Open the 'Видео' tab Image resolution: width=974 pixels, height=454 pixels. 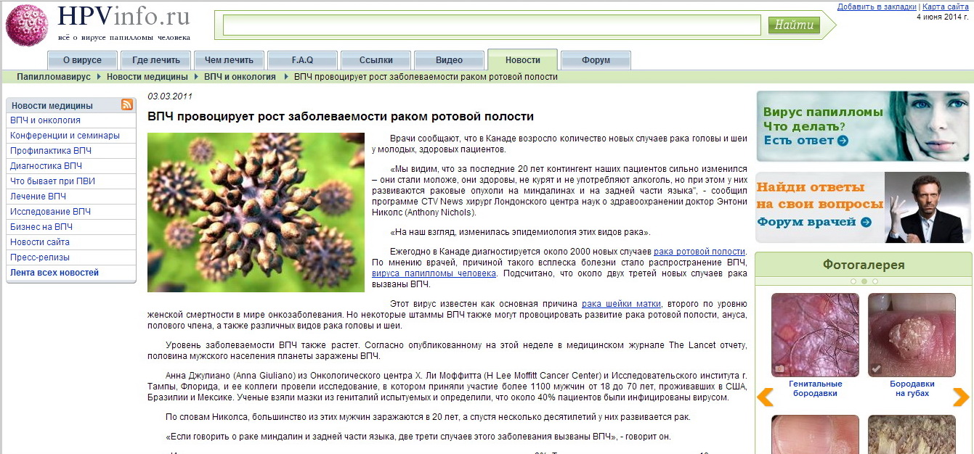pos(449,60)
